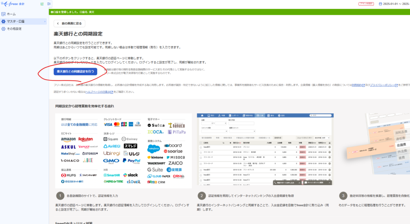Click the 前の画面に戻る back button
This screenshot has height=224, width=410.
tap(69, 24)
